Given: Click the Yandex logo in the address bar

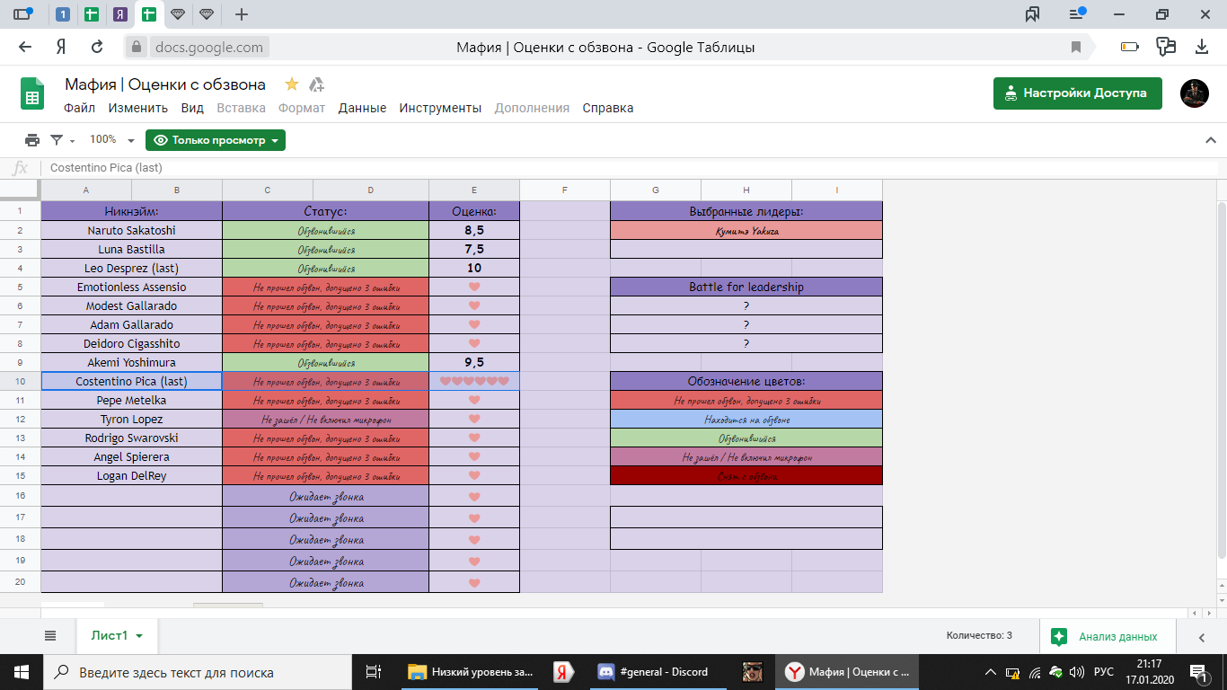Looking at the screenshot, I should [x=61, y=47].
